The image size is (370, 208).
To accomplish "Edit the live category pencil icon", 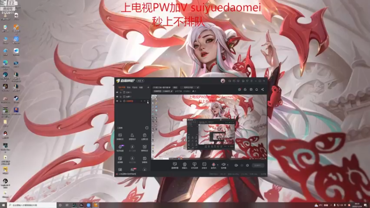I will (172, 91).
